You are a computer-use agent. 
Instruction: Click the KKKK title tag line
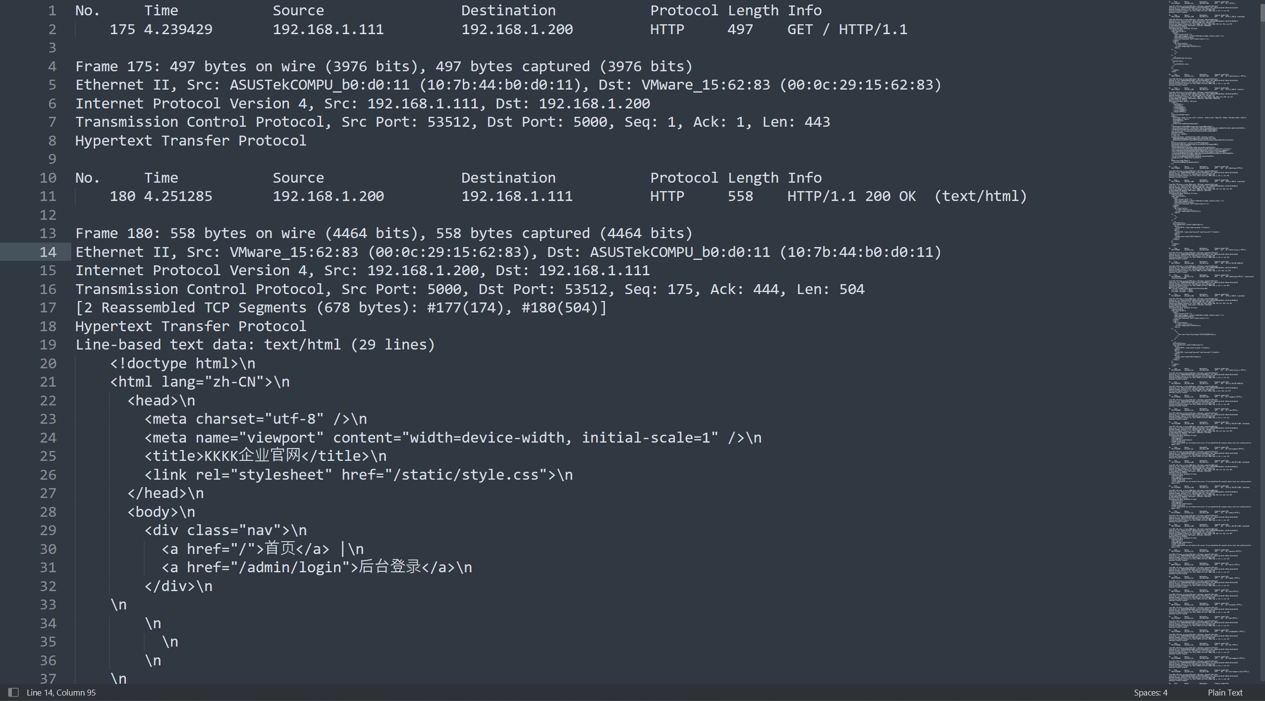click(x=265, y=456)
